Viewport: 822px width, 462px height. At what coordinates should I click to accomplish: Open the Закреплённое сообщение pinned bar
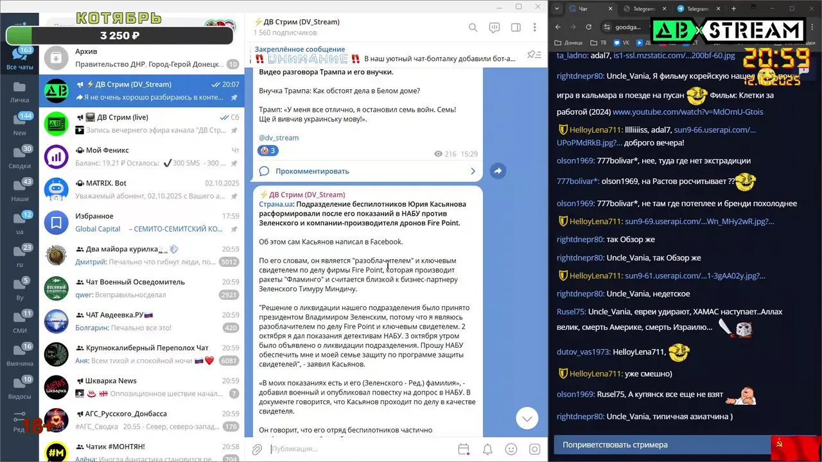tap(385, 55)
